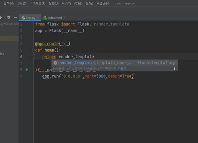Select render_template completion suggestion
Screen dimensions: 198x143
point(114,63)
